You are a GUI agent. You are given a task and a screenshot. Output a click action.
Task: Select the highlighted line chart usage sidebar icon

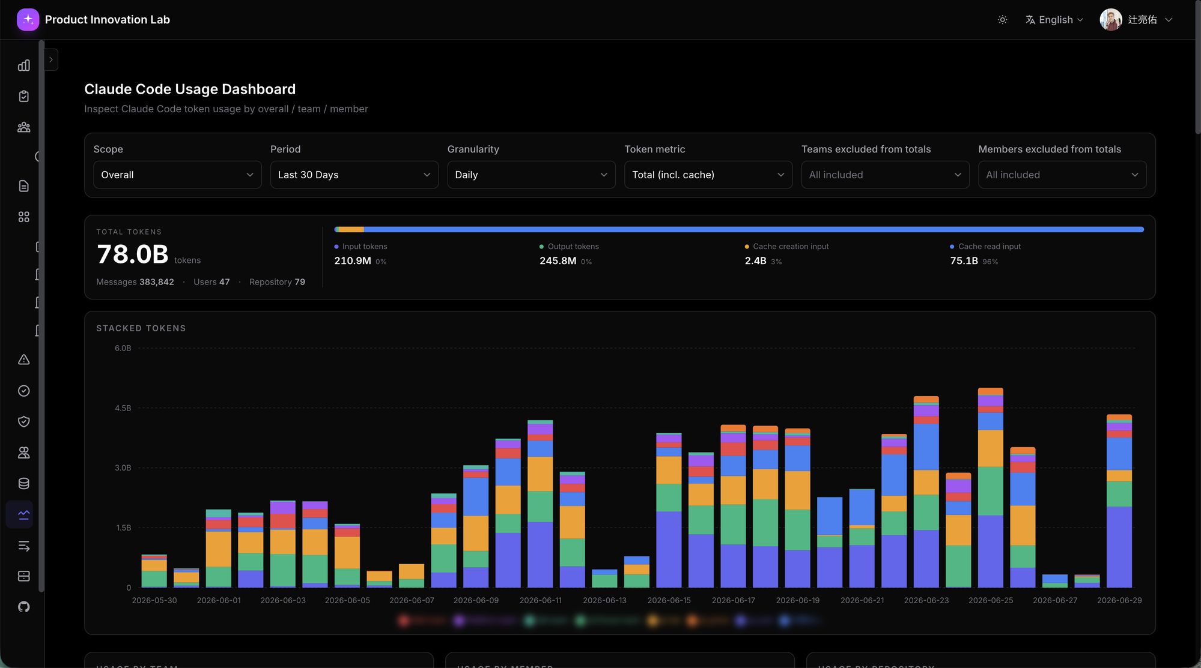pos(24,514)
